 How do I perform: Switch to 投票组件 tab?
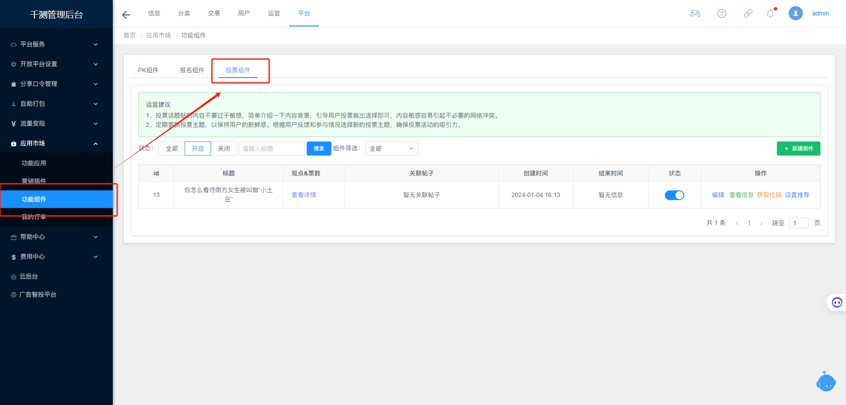[x=238, y=70]
